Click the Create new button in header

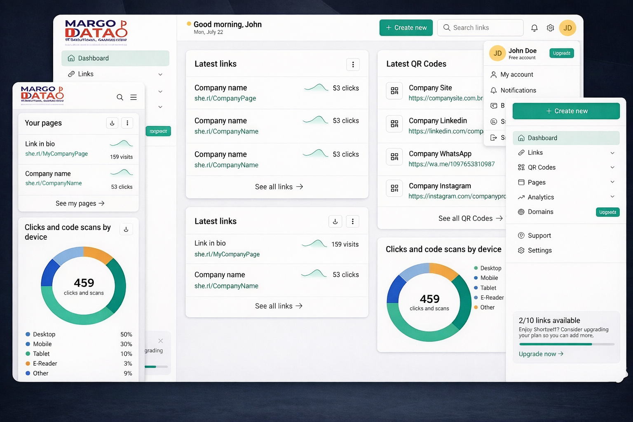(406, 28)
